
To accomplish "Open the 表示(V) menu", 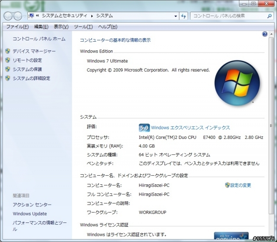I will [61, 27].
